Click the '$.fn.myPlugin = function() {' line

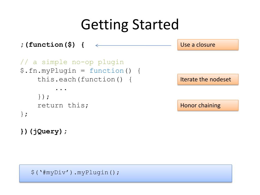[80, 71]
